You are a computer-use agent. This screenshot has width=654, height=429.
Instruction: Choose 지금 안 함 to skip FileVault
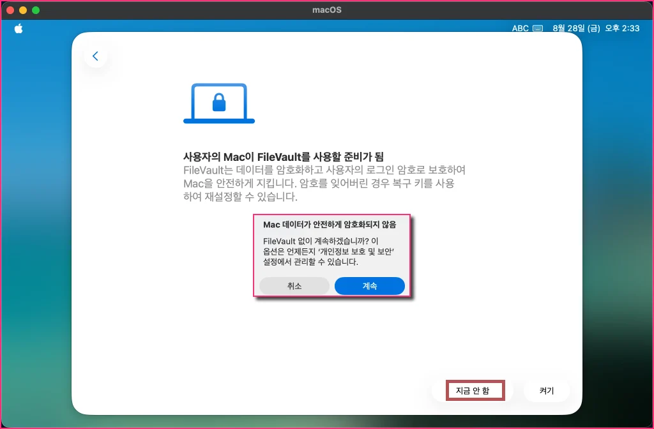[472, 391]
